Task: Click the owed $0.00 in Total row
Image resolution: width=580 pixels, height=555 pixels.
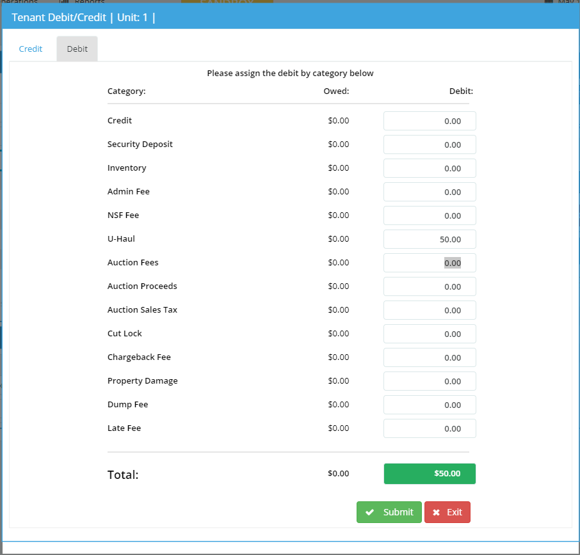Action: 338,473
